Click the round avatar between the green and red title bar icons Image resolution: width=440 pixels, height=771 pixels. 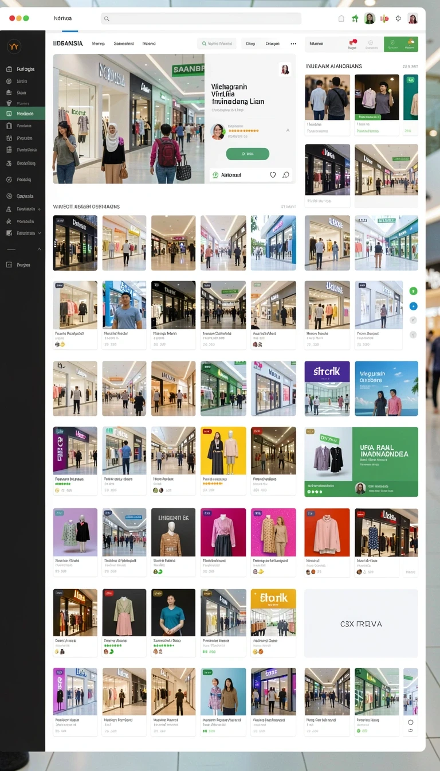coord(370,18)
